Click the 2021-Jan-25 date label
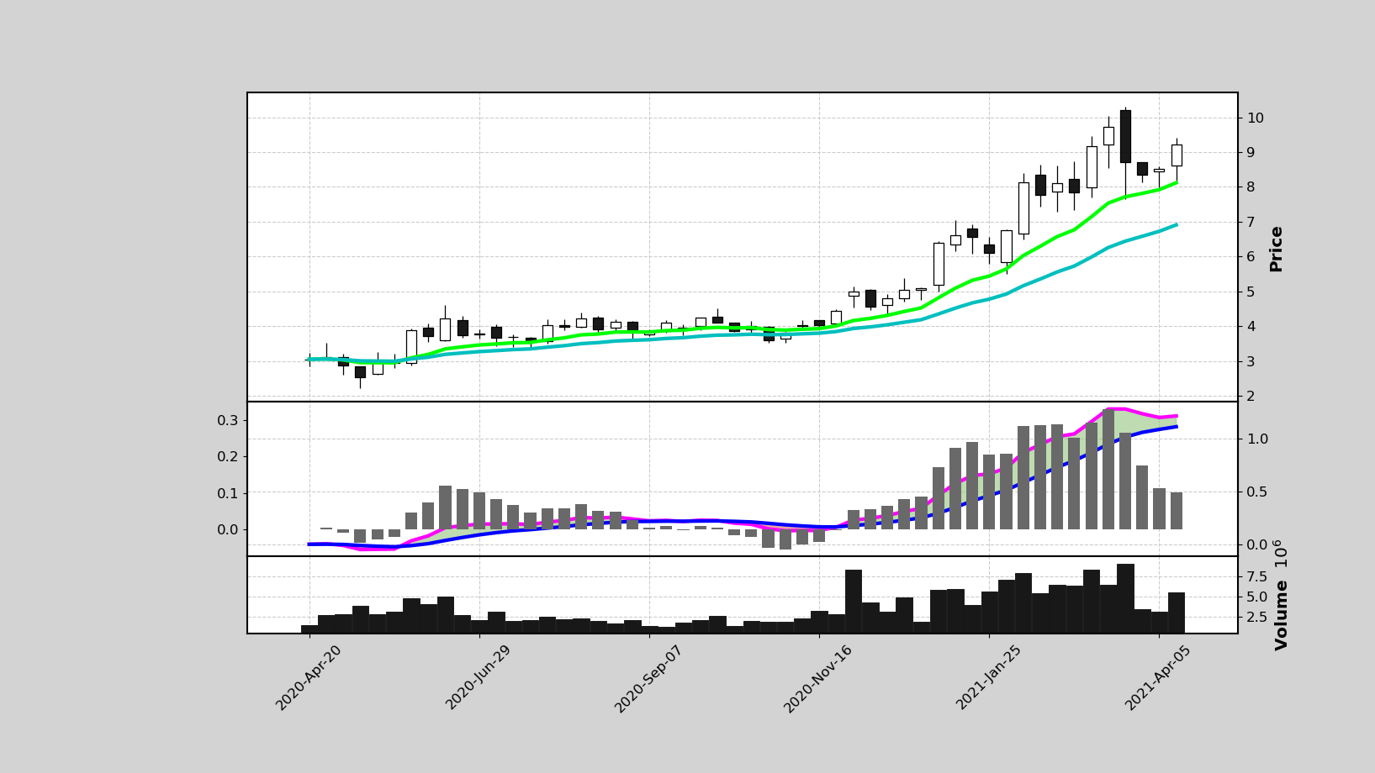 988,677
